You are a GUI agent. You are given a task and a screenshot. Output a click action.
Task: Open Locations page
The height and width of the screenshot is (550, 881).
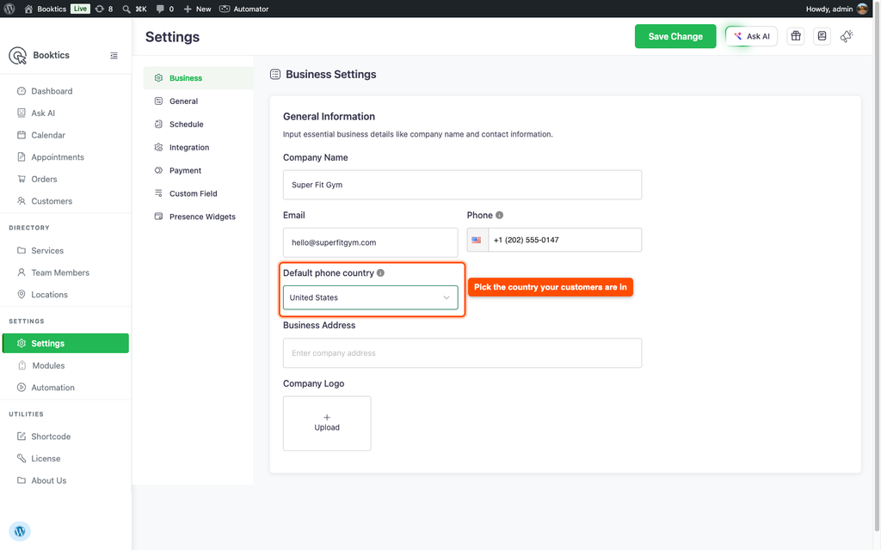tap(49, 294)
